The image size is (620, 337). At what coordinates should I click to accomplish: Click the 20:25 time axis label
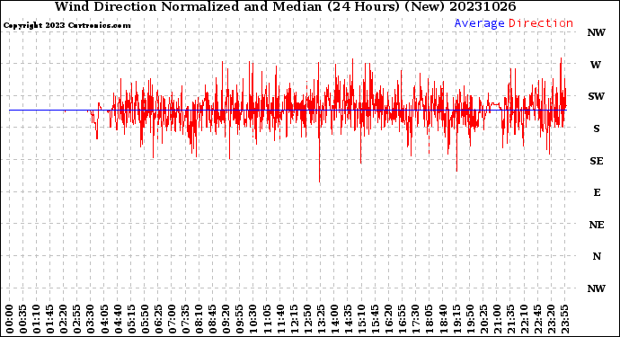[x=483, y=319]
